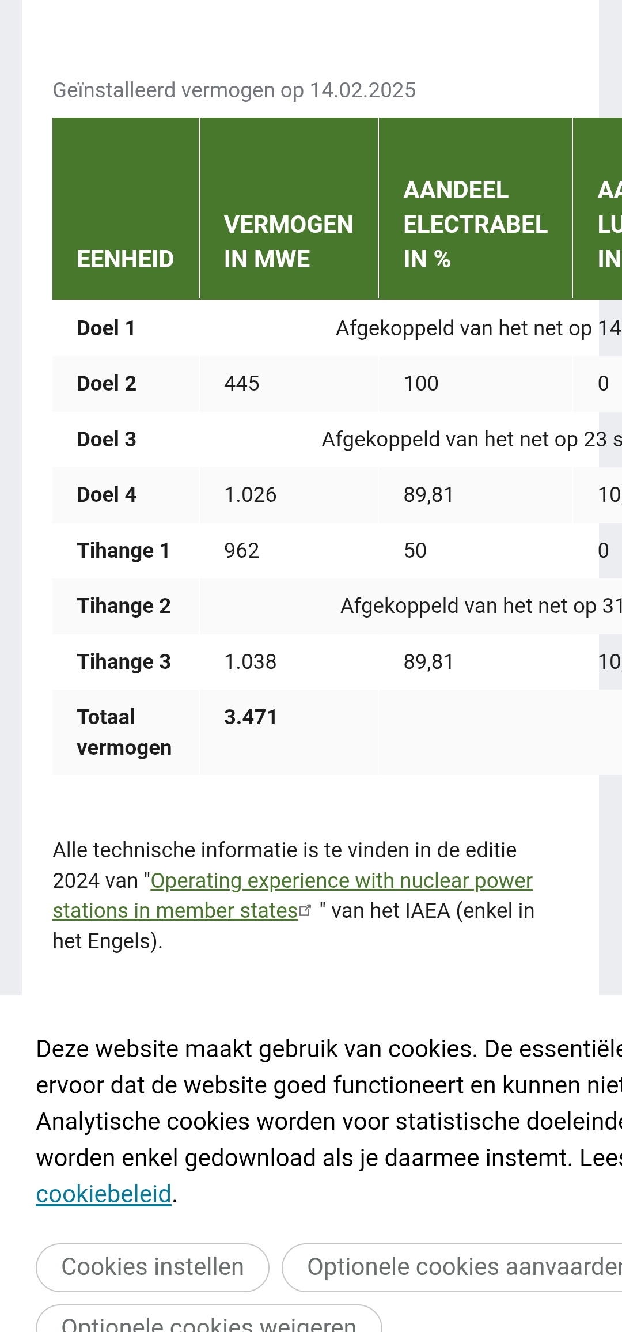Click external-link icon after "member states"
The image size is (622, 1332).
tap(306, 911)
